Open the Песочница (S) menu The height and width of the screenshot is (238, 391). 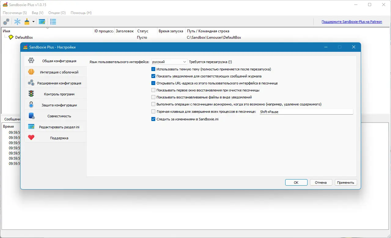tap(15, 13)
